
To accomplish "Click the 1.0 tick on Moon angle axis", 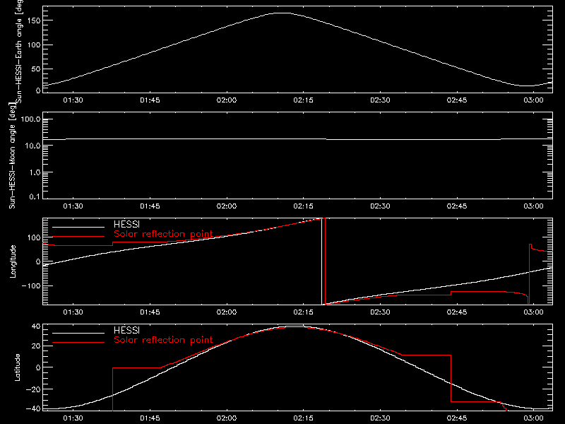I will [x=35, y=172].
